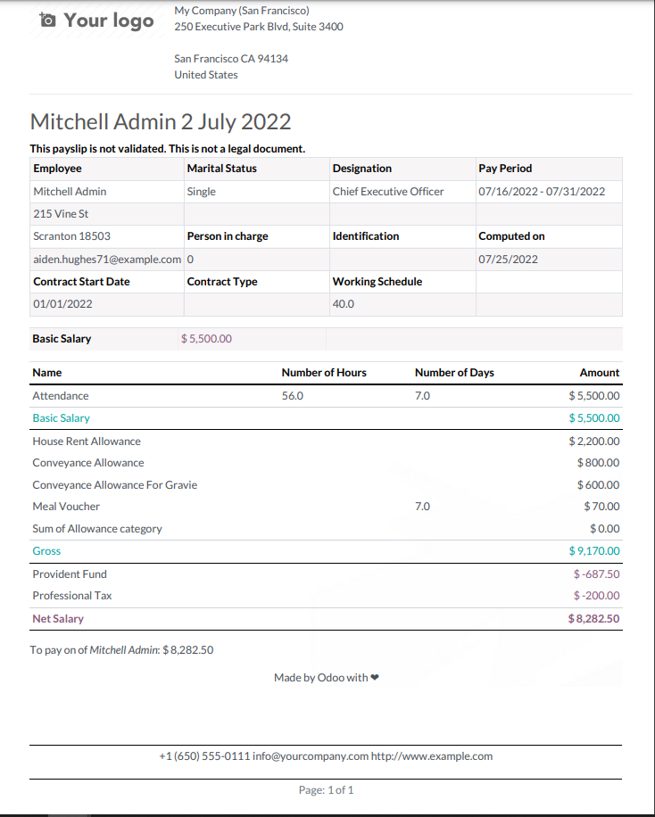Click the 'To pay on of Mitchell Admin' line
The image size is (655, 817).
pos(121,650)
